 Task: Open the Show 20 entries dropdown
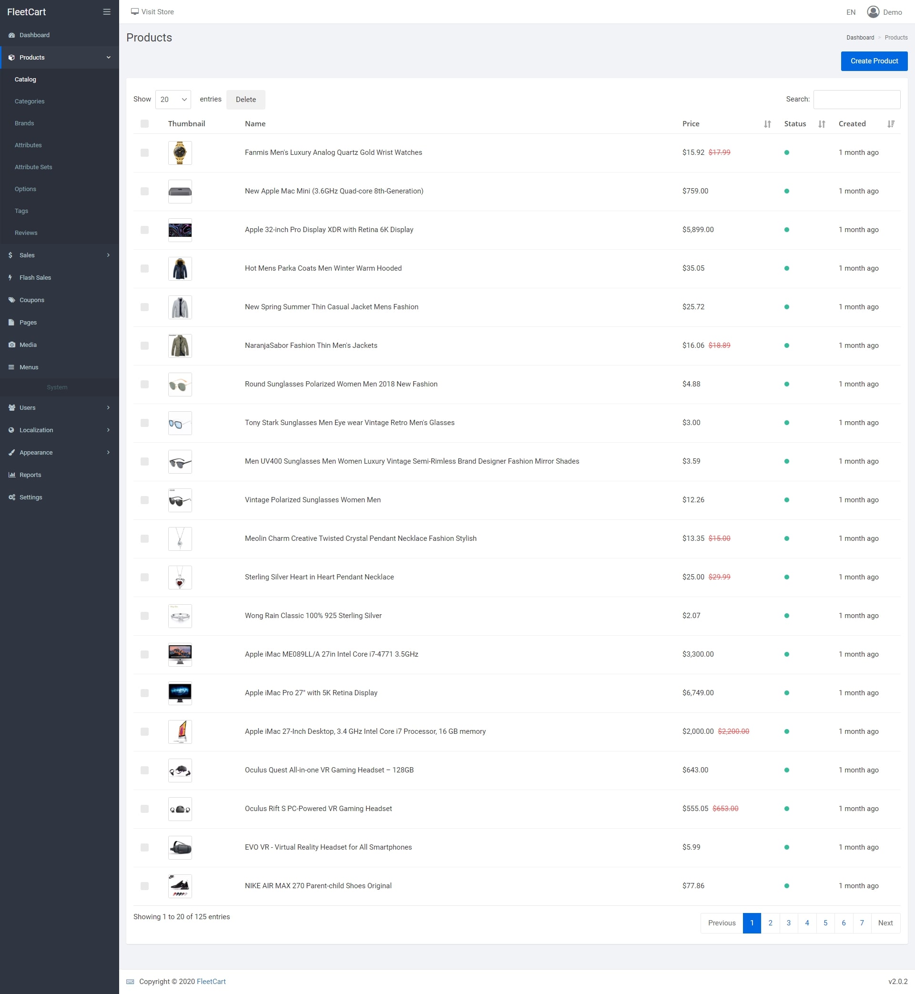coord(173,100)
